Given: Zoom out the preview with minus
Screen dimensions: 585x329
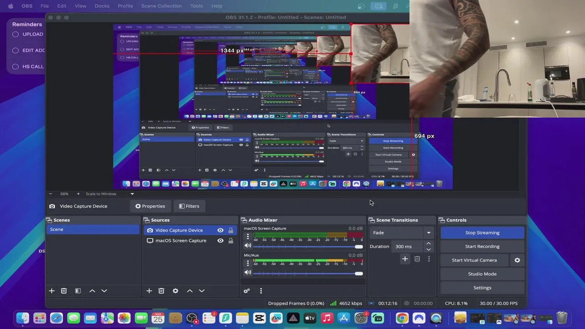Looking at the screenshot, I should point(50,194).
